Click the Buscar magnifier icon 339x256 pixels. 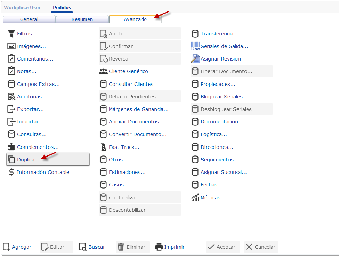tap(83, 247)
